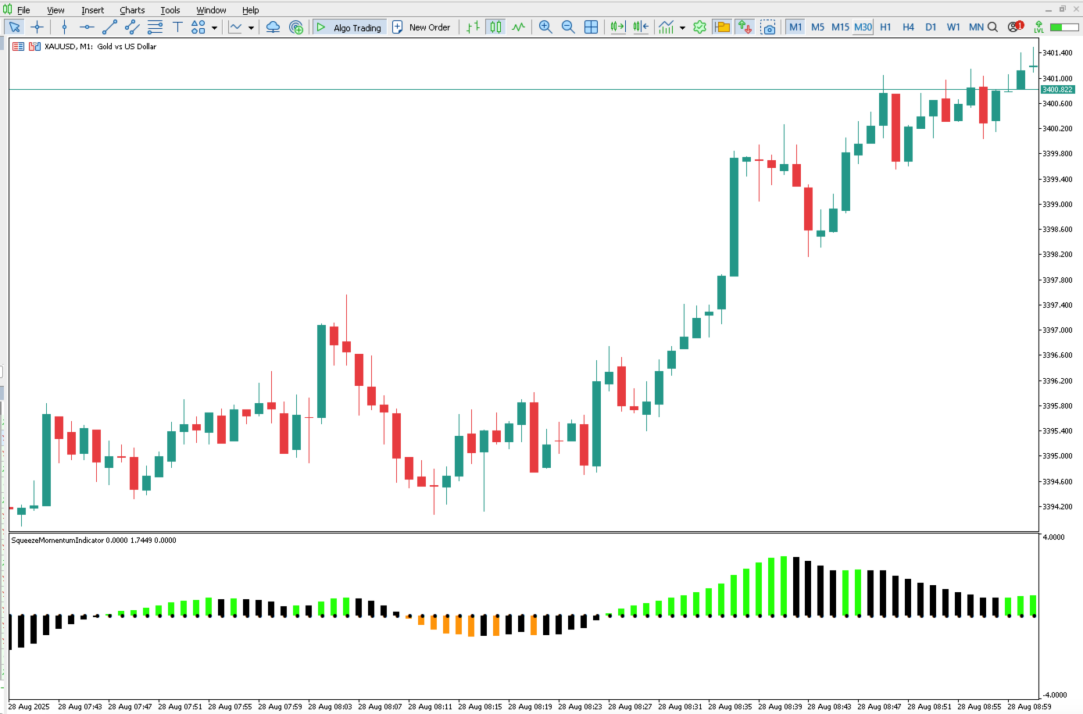
Task: Zoom out of the chart
Action: click(568, 27)
